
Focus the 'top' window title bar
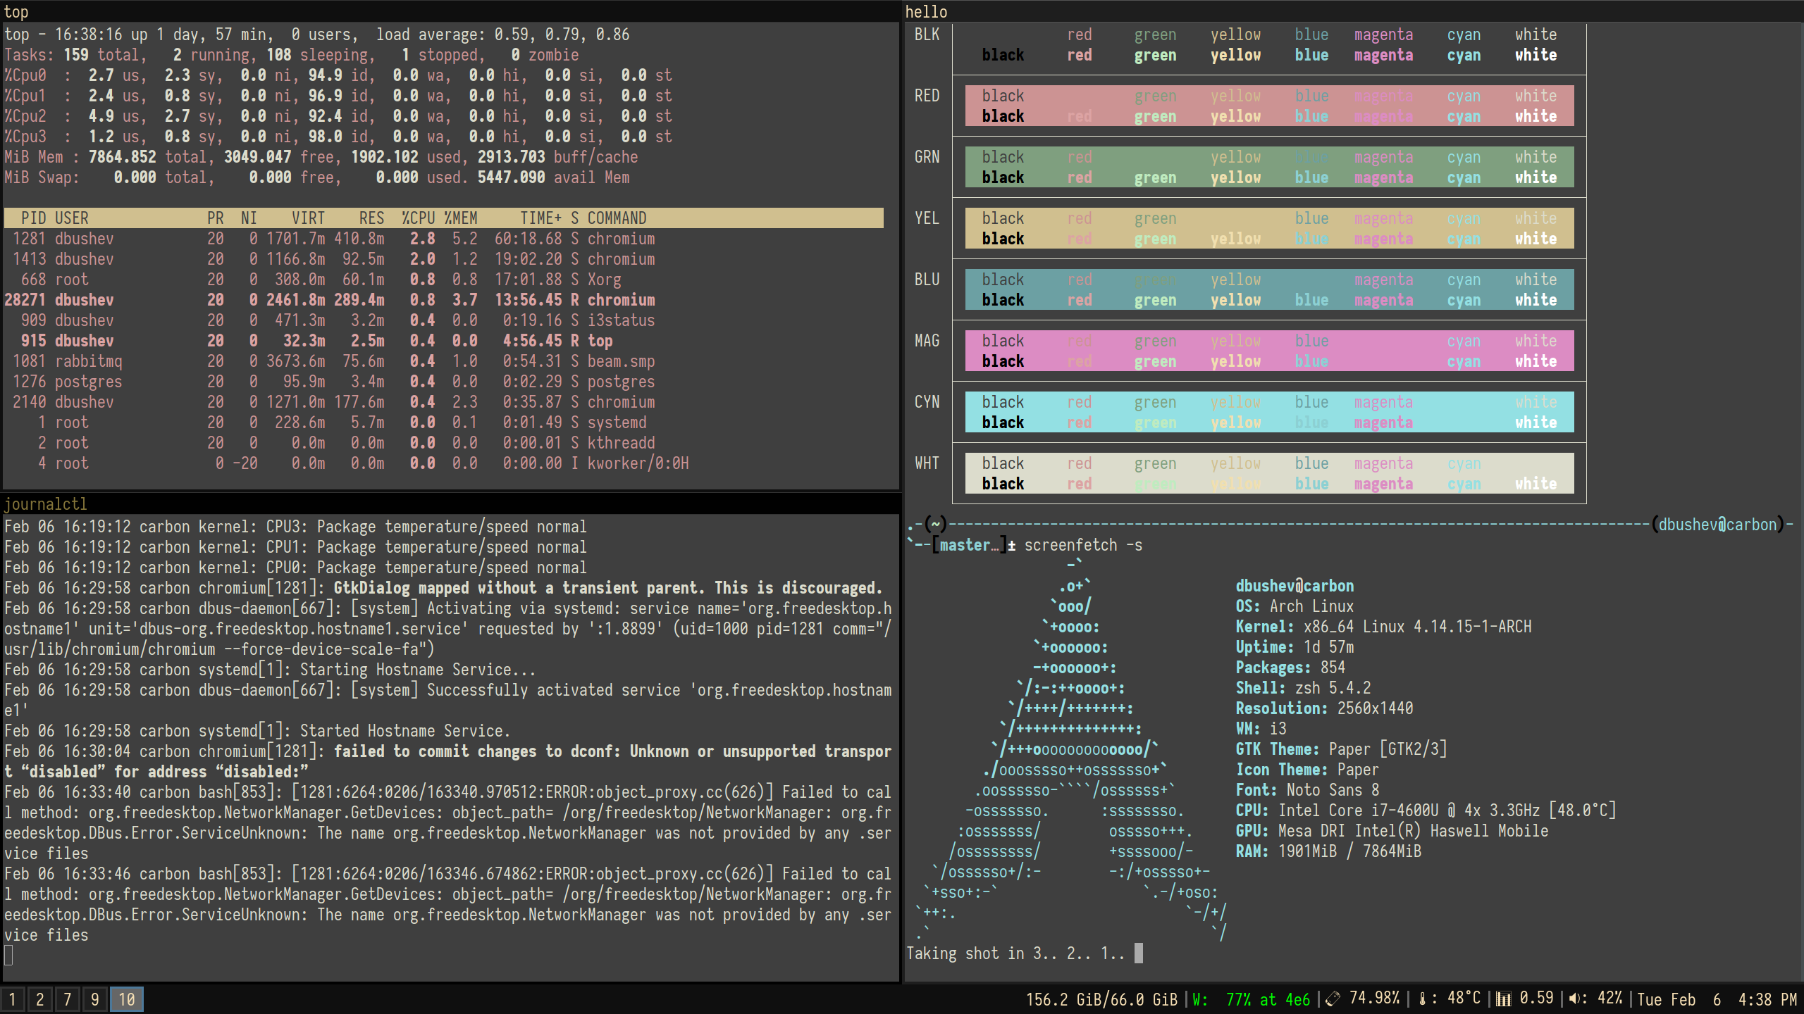click(451, 11)
